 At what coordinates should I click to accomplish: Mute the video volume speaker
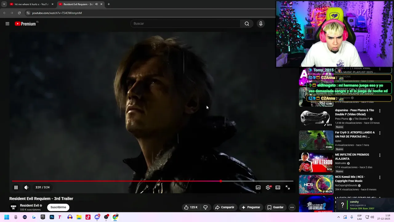[26, 187]
